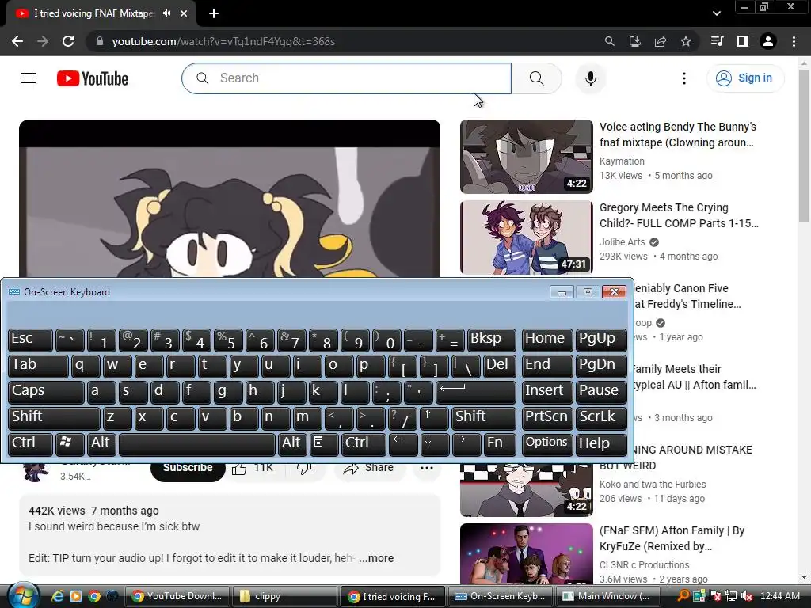The image size is (811, 608).
Task: Open YouTube settings three-dot menu
Action: (x=683, y=78)
